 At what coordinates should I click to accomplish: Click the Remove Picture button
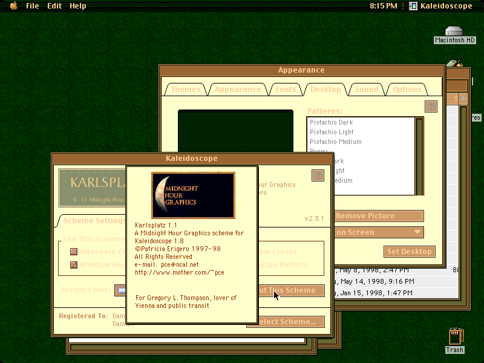tap(379, 216)
